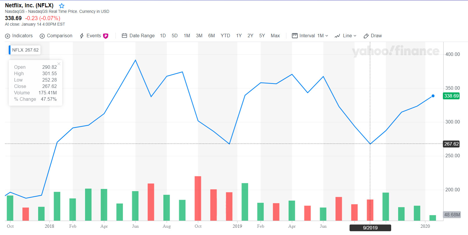The width and height of the screenshot is (468, 235).
Task: Click the Events lightning bolt icon
Action: coord(82,36)
